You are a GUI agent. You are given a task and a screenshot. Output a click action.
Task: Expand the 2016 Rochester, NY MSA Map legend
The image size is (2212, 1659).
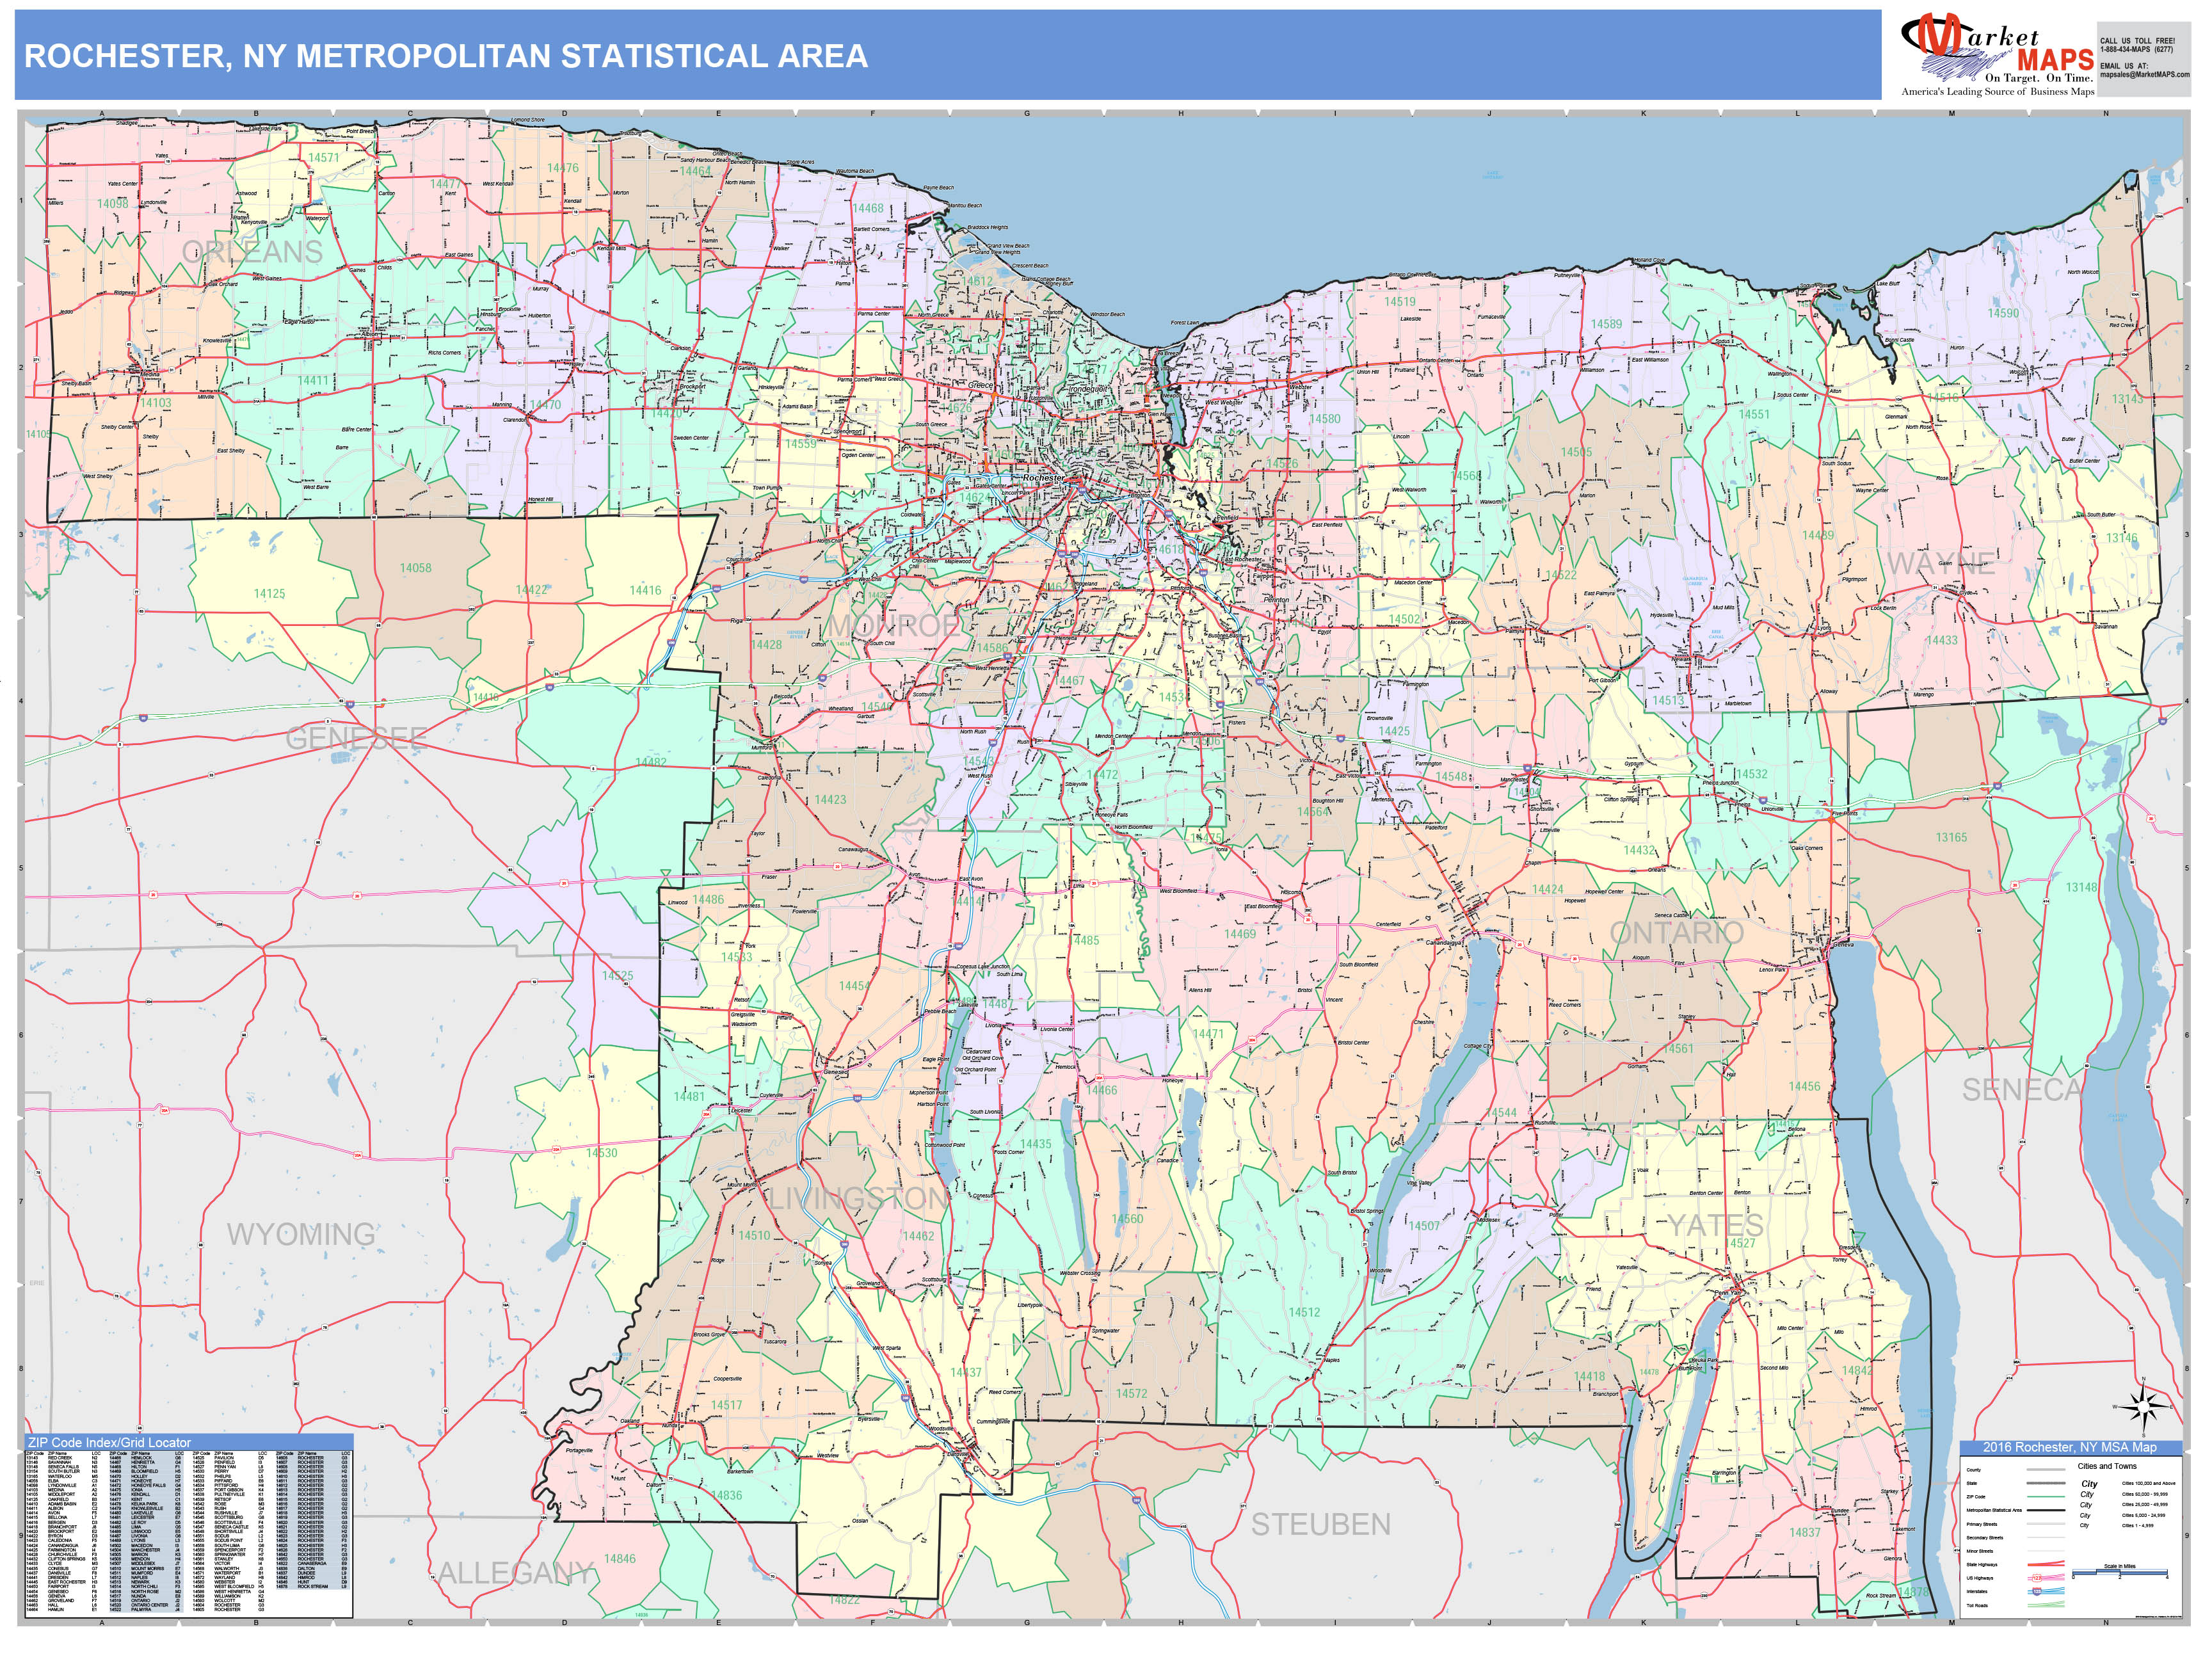point(2070,1448)
